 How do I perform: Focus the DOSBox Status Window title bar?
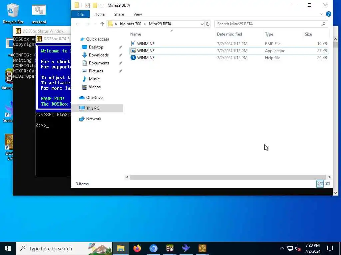click(x=43, y=31)
